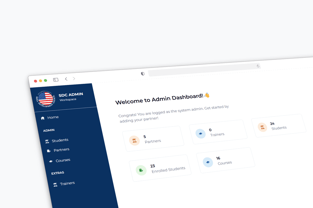Click the waving hand emoji
Image resolution: width=313 pixels, height=208 pixels.
(x=207, y=95)
